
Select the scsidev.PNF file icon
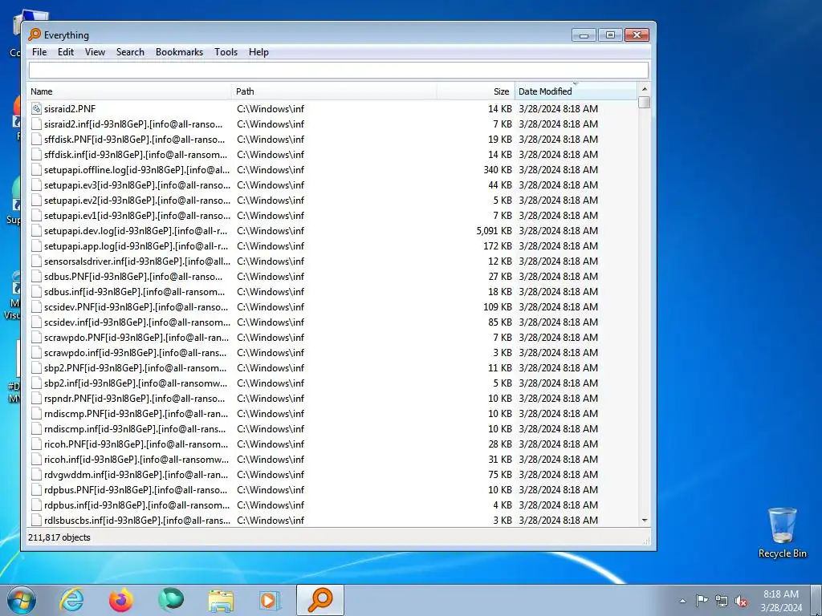(x=36, y=307)
